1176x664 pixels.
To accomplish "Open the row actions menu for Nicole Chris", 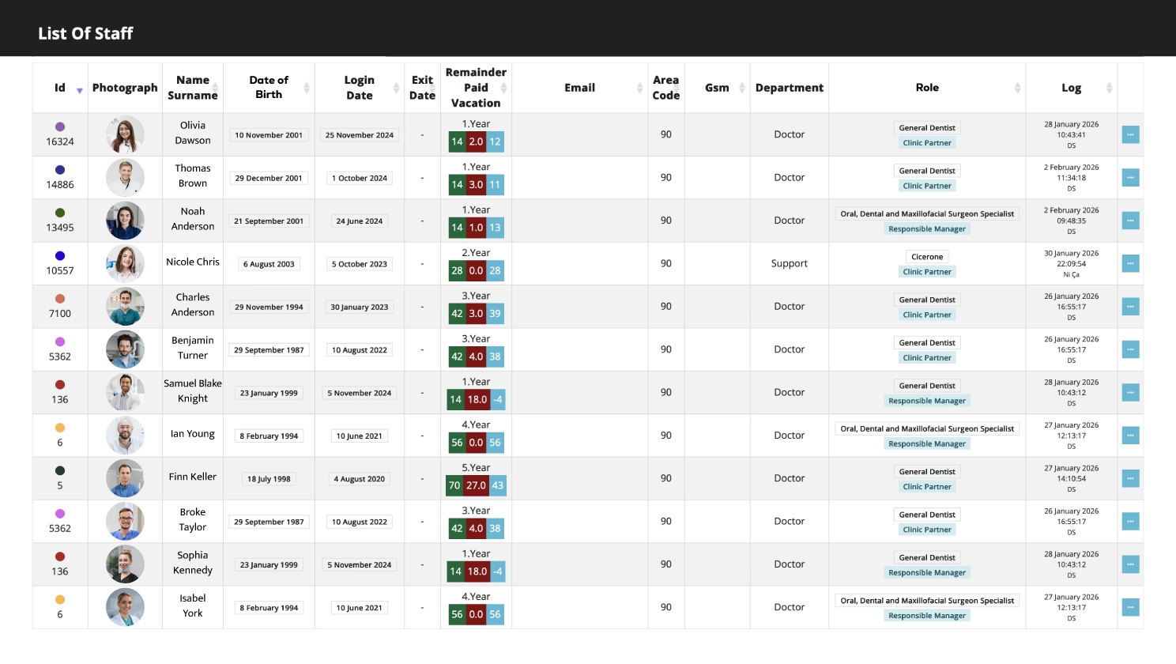I will coord(1130,264).
